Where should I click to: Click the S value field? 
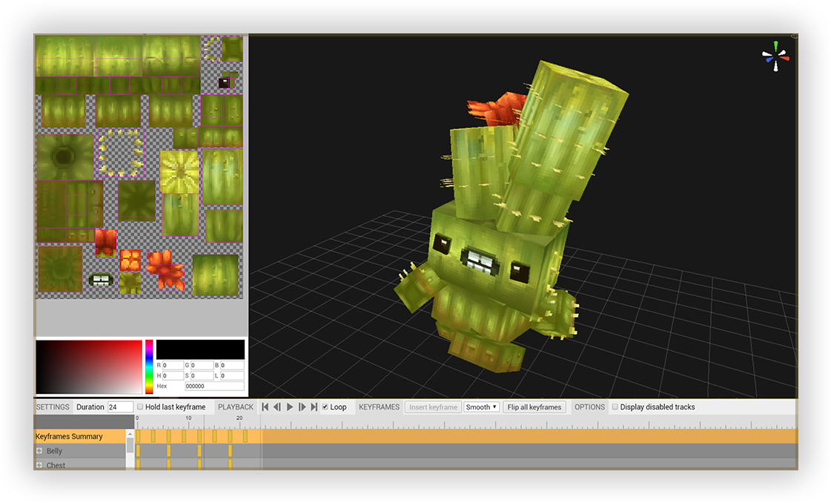click(202, 375)
